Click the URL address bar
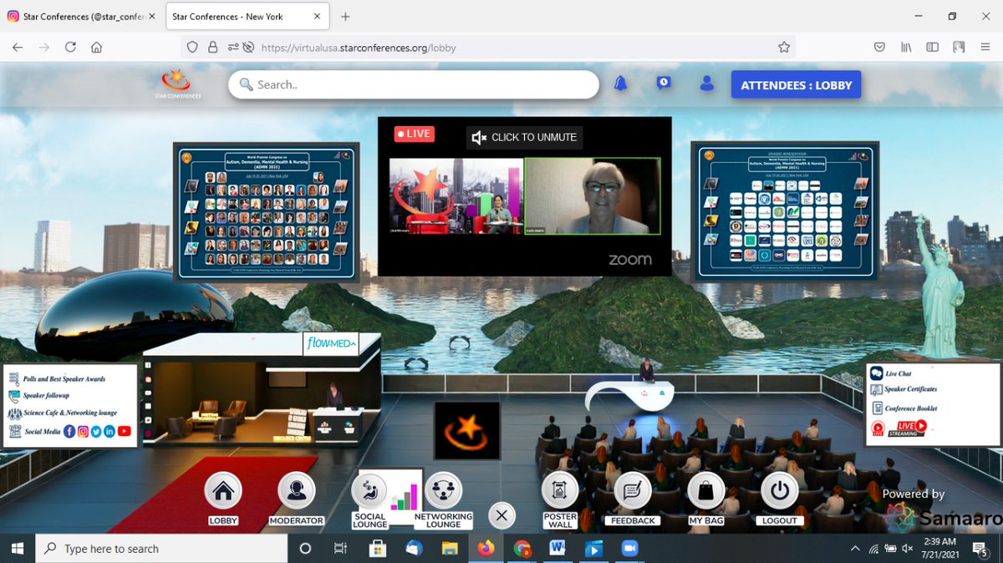The height and width of the screenshot is (563, 1003). tap(489, 48)
